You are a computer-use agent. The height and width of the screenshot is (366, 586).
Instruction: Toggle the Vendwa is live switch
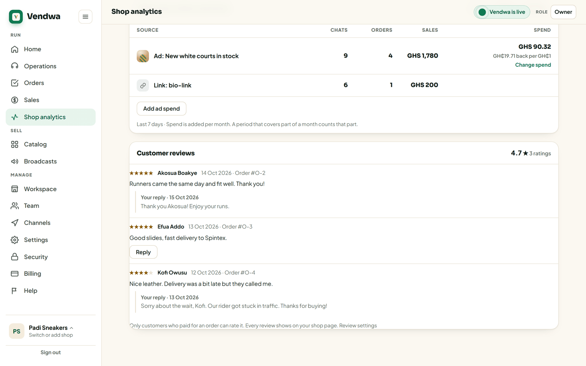coord(502,12)
